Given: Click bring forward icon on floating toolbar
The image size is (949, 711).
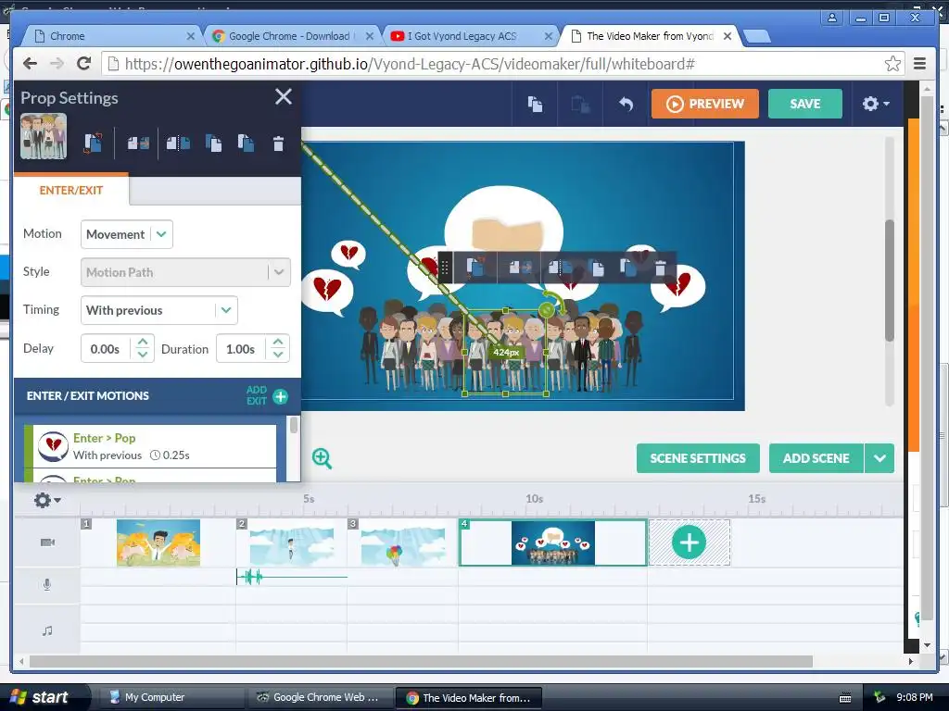Looking at the screenshot, I should point(596,267).
